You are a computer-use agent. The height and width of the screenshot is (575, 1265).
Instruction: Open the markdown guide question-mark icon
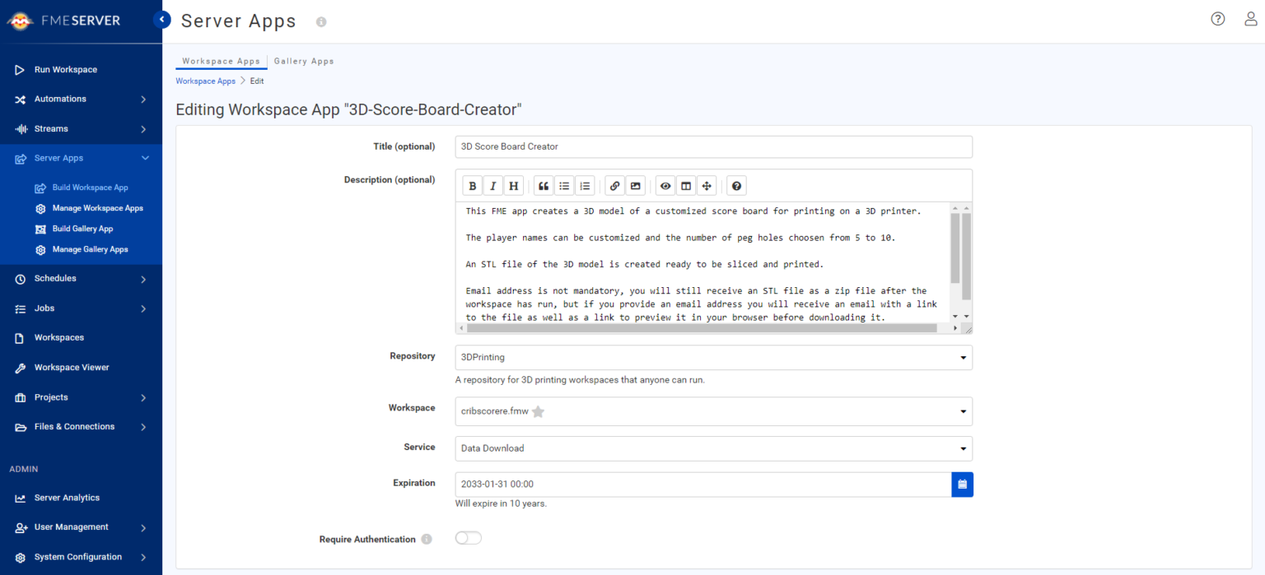[736, 186]
